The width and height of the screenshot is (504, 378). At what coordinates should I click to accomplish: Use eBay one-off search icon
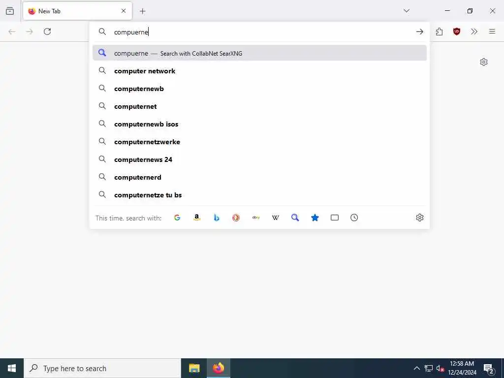256,218
